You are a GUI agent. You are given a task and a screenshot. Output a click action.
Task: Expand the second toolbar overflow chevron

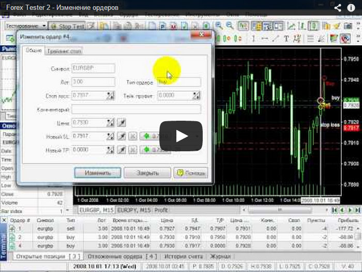(x=358, y=38)
